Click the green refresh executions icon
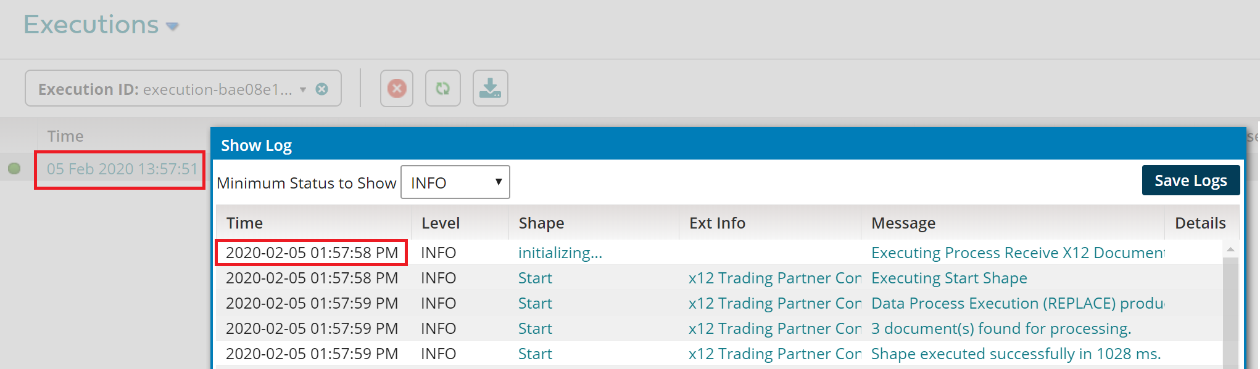 click(442, 89)
